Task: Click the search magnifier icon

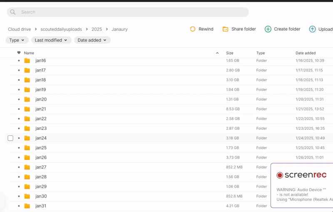Action: click(x=13, y=12)
